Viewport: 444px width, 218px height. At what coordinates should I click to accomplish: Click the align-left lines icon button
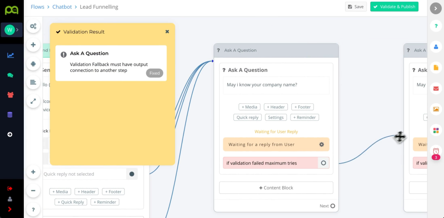(x=33, y=83)
